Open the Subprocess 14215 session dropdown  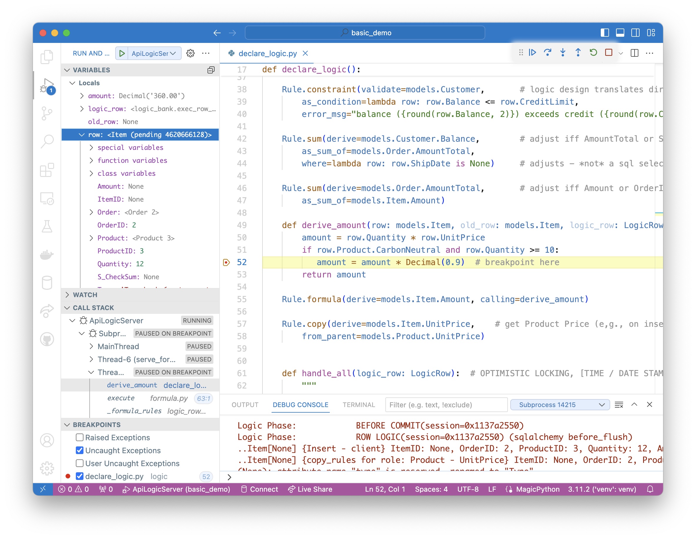560,404
